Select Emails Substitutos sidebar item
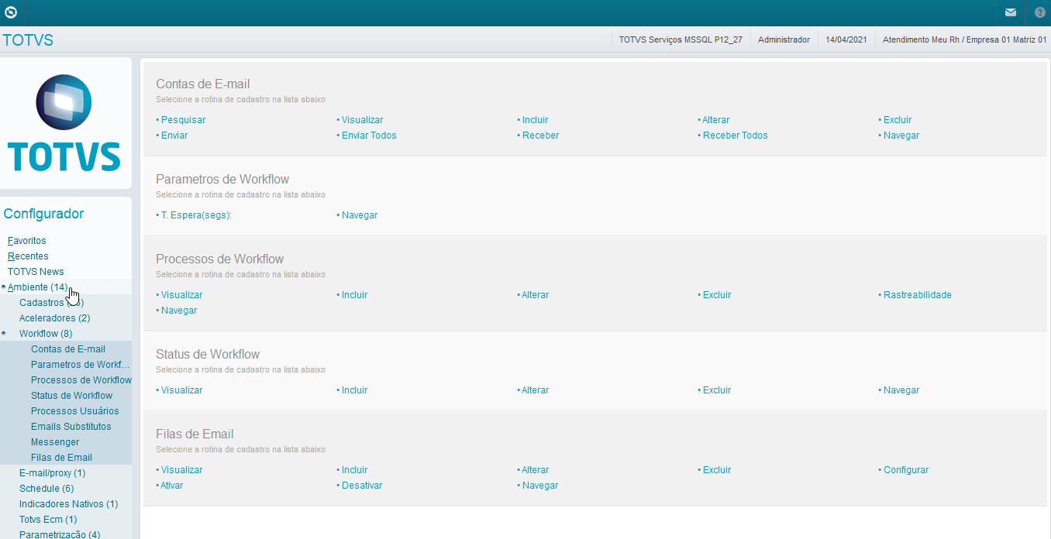Screen dimensions: 1051x539 71,427
